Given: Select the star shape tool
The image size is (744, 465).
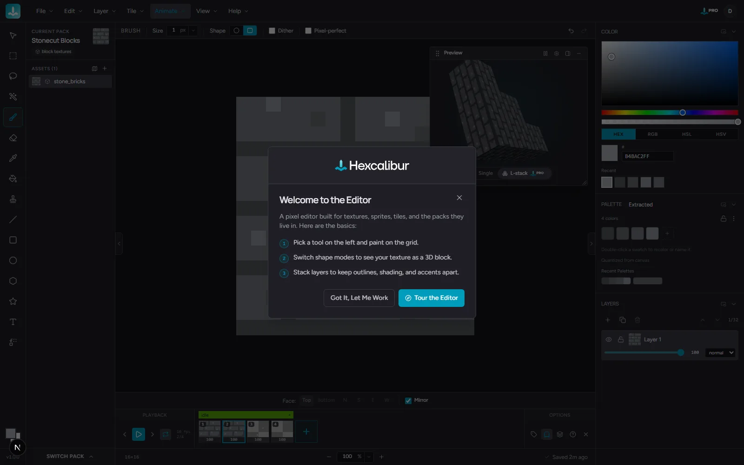Looking at the screenshot, I should point(13,301).
